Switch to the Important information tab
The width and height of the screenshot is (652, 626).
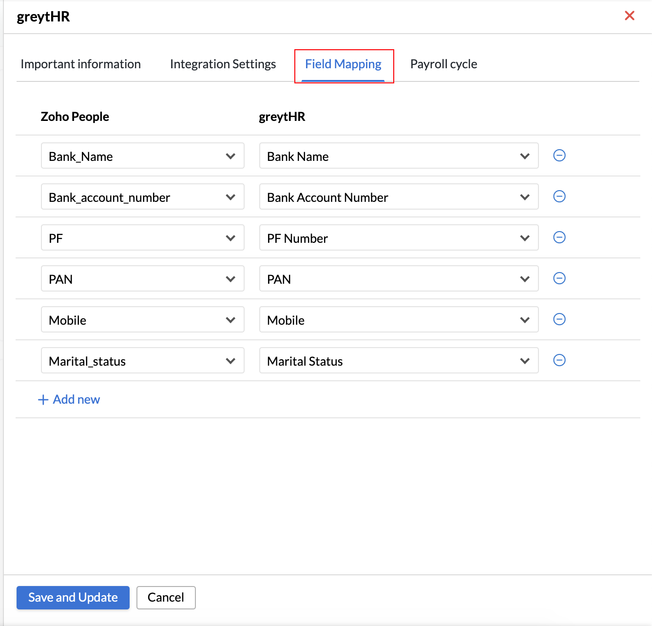coord(81,64)
